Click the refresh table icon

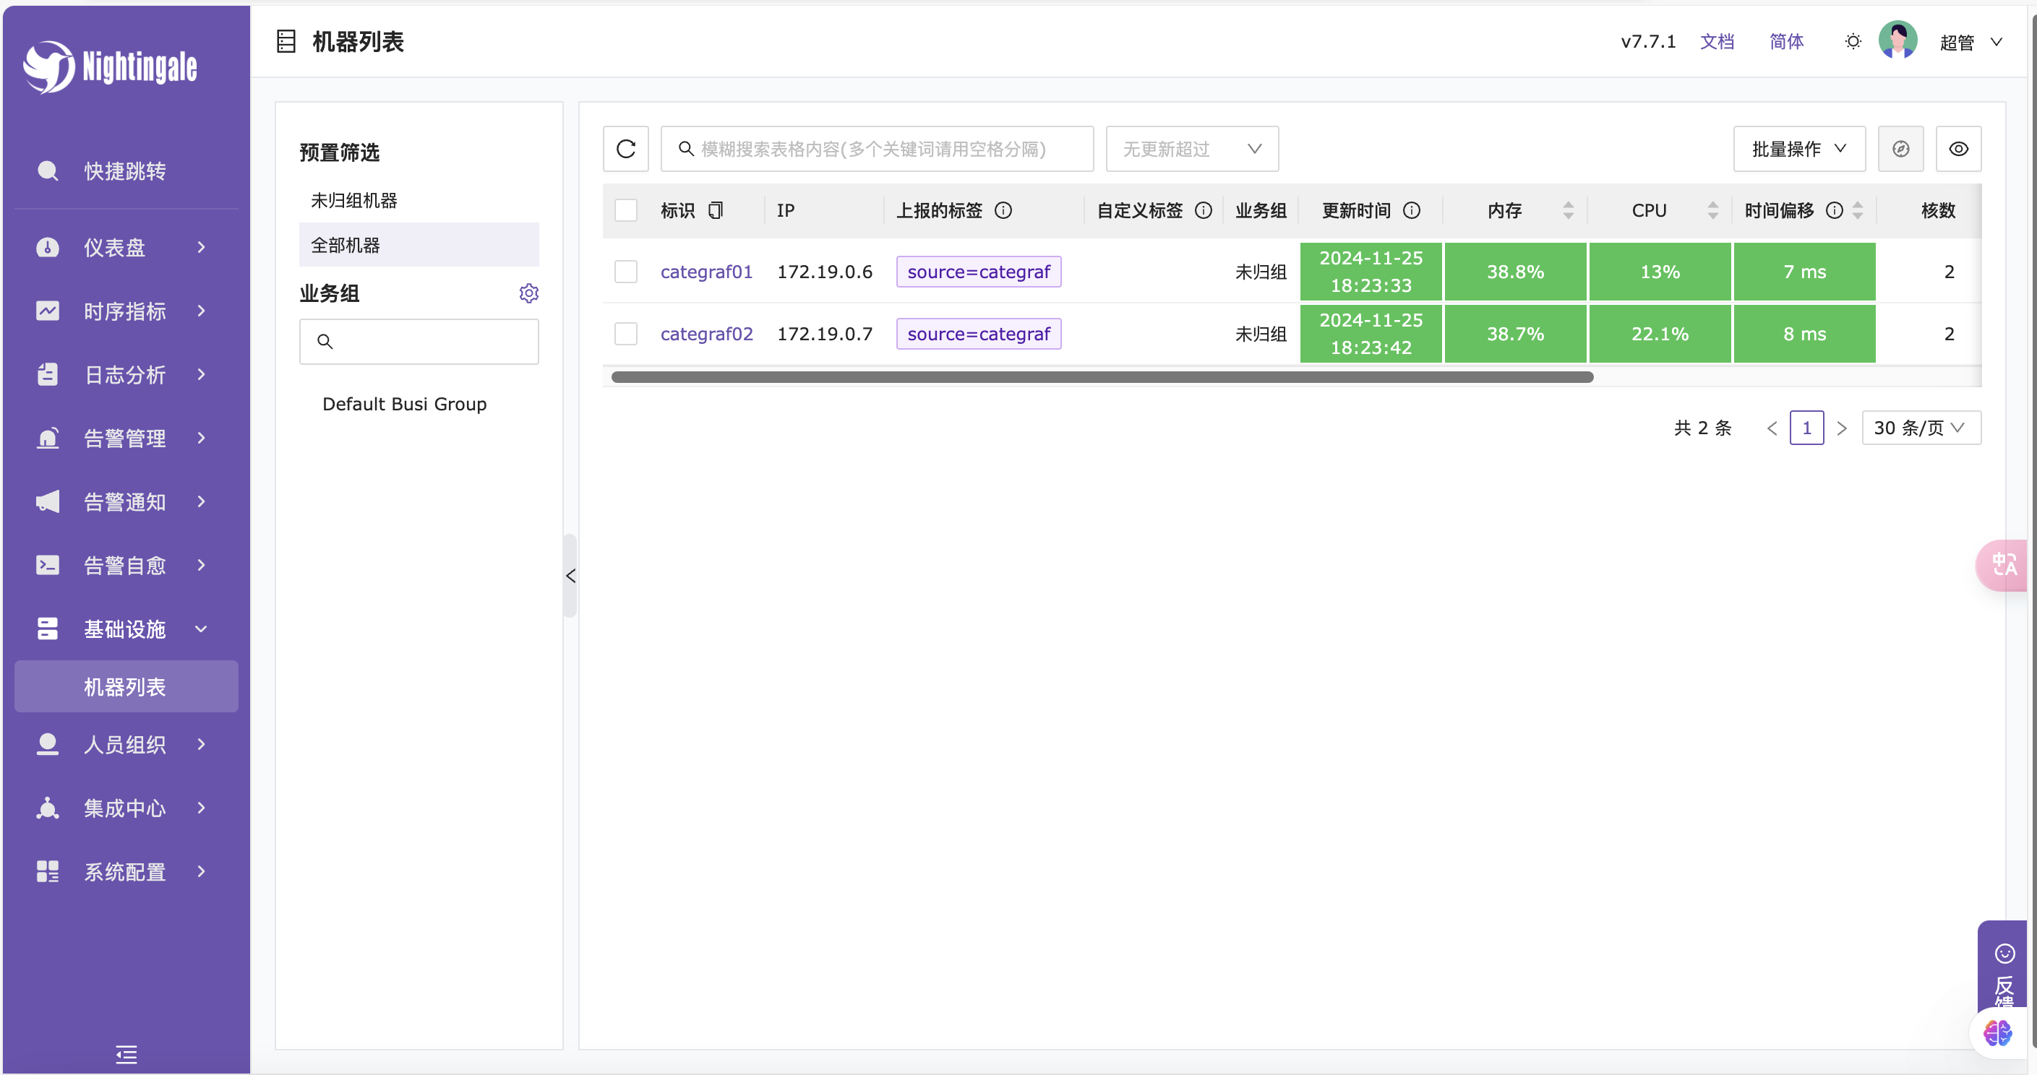pos(625,149)
